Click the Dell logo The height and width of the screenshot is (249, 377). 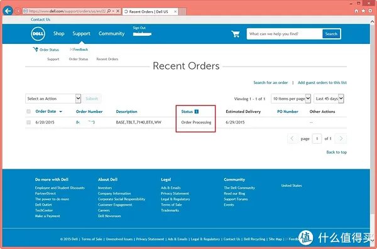[38, 34]
